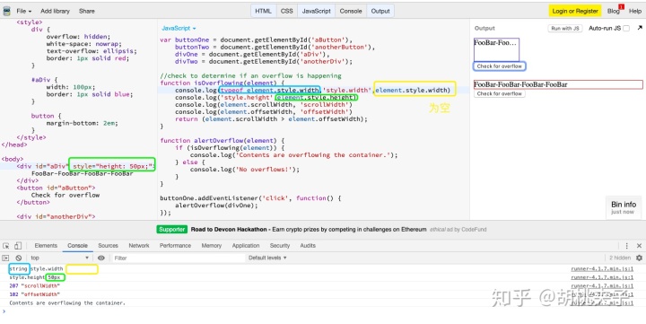Click the JS Bin logo icon
Image resolution: width=646 pixels, height=324 pixels.
6,11
